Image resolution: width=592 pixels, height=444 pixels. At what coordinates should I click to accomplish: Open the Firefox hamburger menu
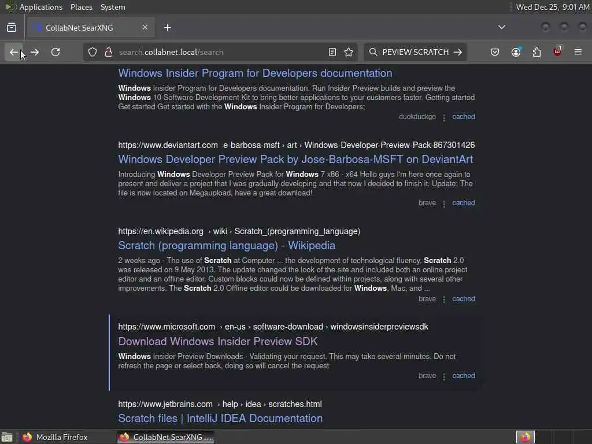tap(578, 52)
